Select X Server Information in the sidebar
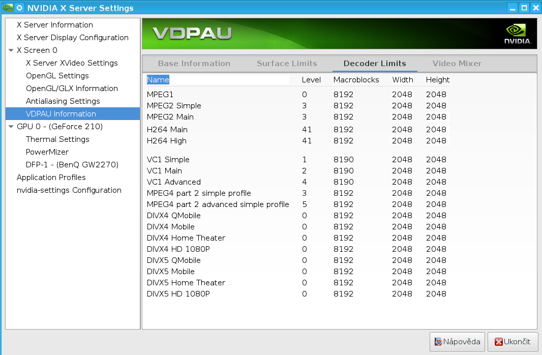The width and height of the screenshot is (542, 355). (x=54, y=25)
